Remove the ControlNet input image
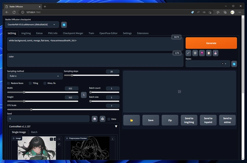The image size is (247, 163). point(59,139)
